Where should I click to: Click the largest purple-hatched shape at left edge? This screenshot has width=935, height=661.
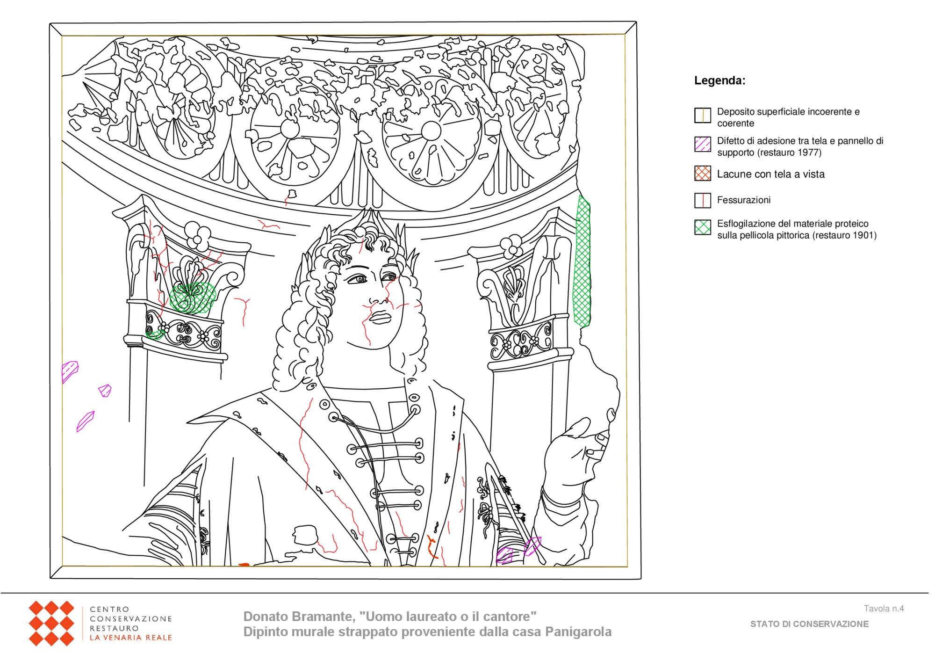pyautogui.click(x=70, y=372)
